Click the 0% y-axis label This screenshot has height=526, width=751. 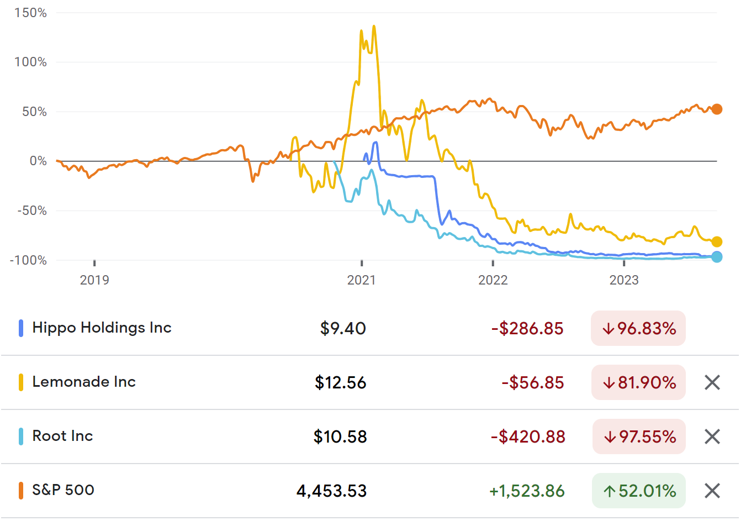point(38,161)
